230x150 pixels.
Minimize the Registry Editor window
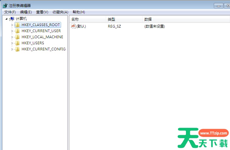(x=218, y=6)
